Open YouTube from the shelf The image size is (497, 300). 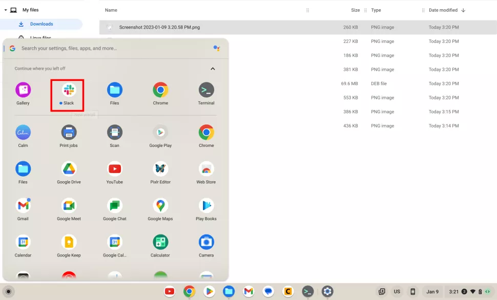click(x=170, y=292)
